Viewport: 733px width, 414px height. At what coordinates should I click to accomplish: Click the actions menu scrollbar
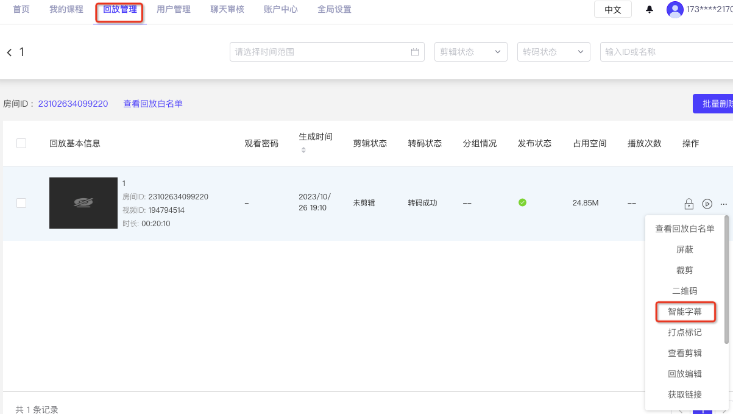click(x=726, y=279)
